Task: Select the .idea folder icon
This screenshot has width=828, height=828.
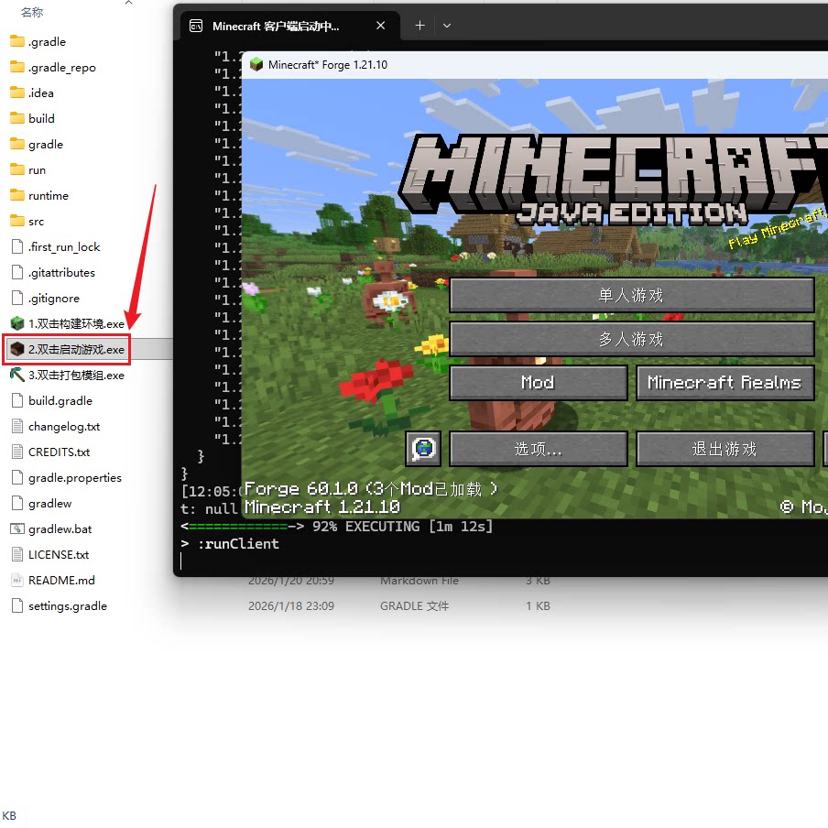Action: pyautogui.click(x=16, y=93)
